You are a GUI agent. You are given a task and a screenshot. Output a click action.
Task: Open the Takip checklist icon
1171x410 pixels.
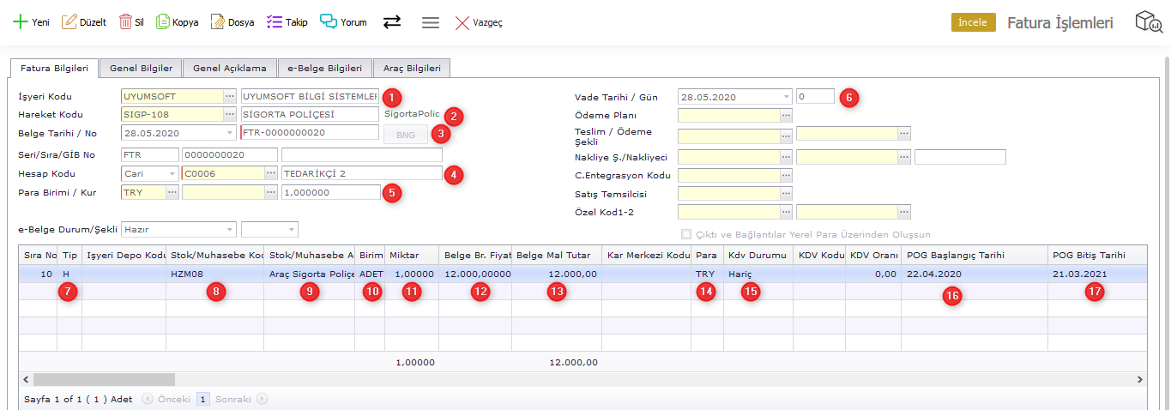coord(275,22)
